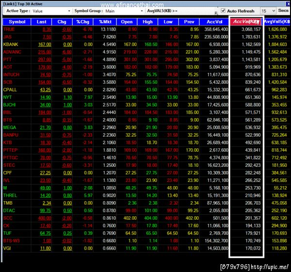Click TRUE %Mkt value 13.1180
Screen dimensions: 291x272
[108, 29]
